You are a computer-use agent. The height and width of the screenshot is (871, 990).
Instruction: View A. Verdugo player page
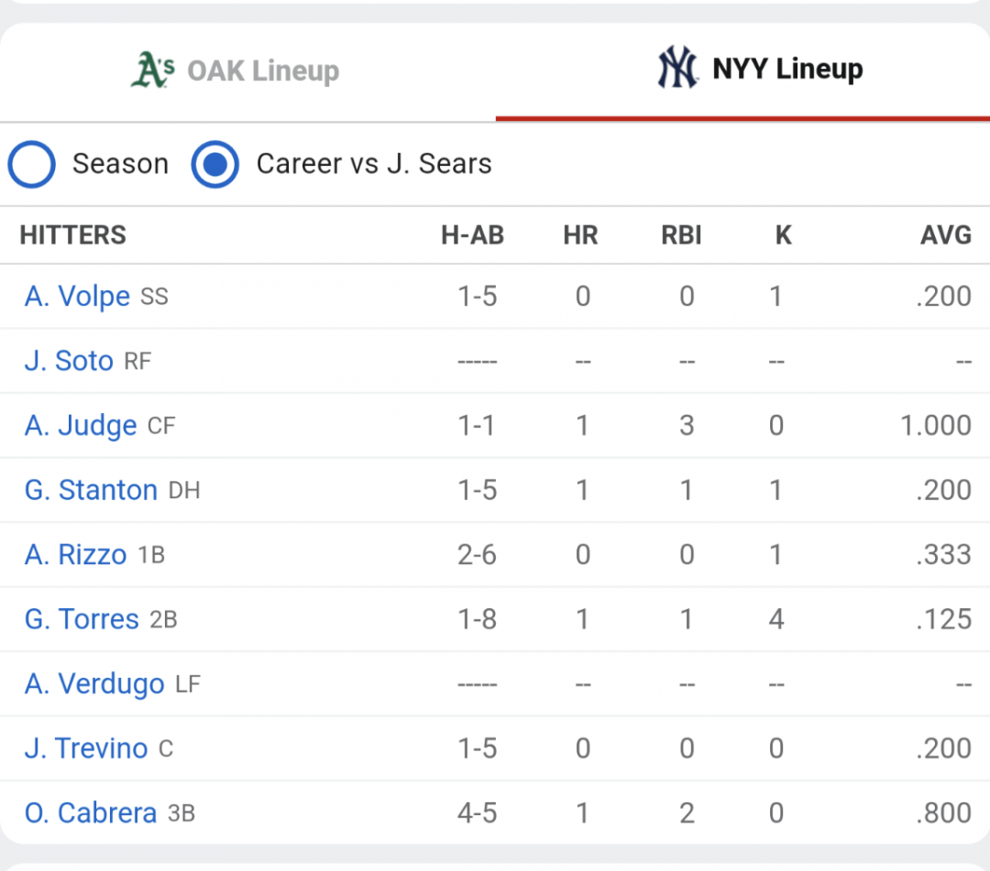pyautogui.click(x=94, y=684)
